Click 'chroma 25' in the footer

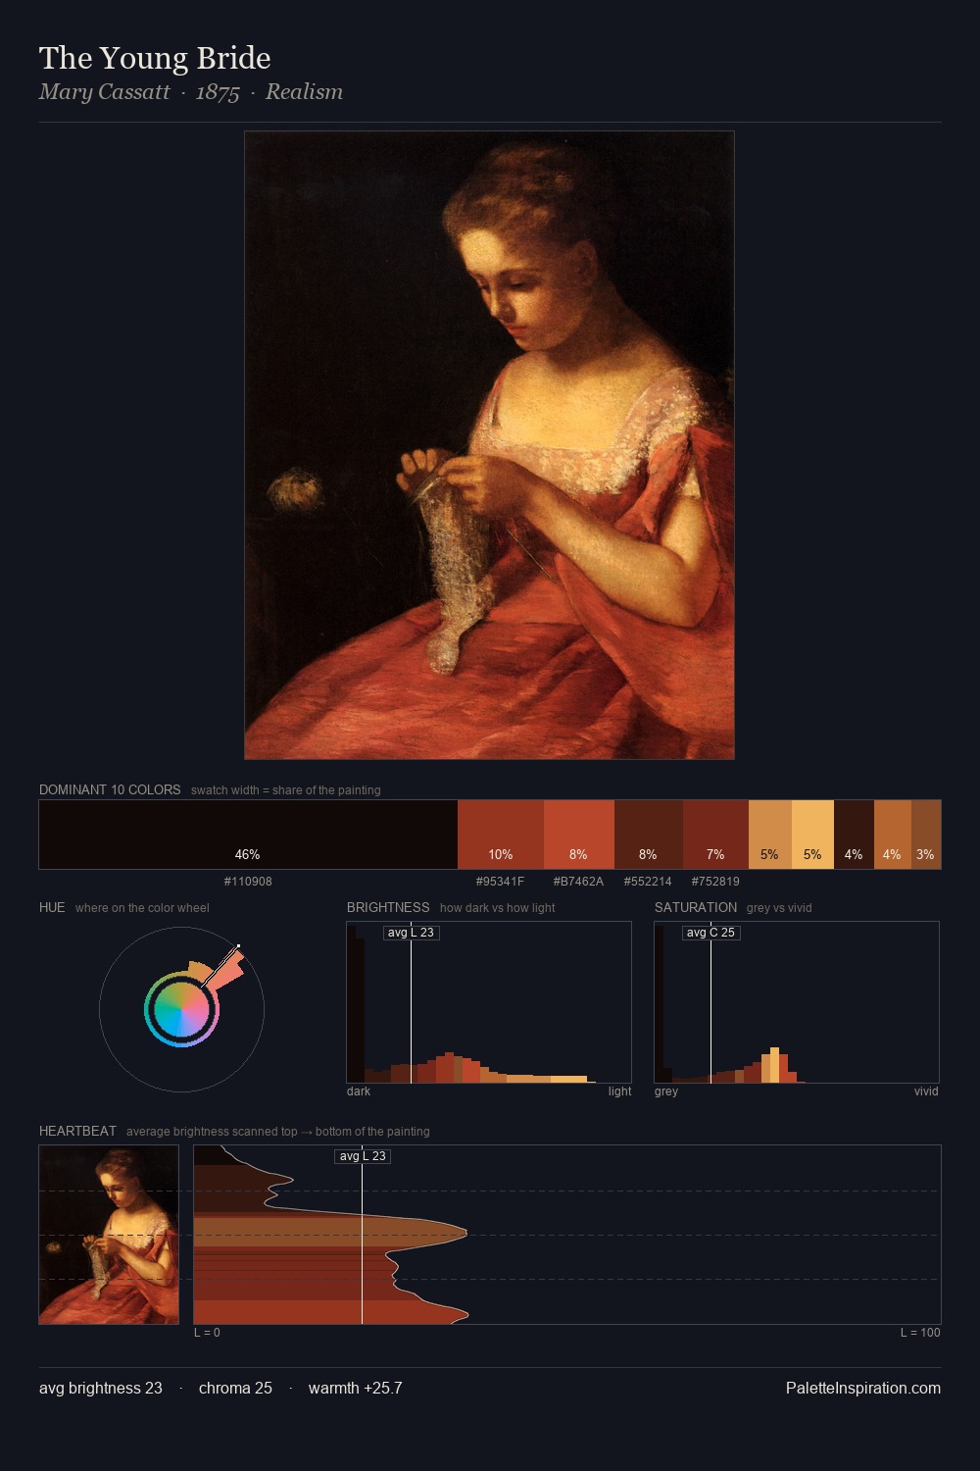(x=235, y=1388)
